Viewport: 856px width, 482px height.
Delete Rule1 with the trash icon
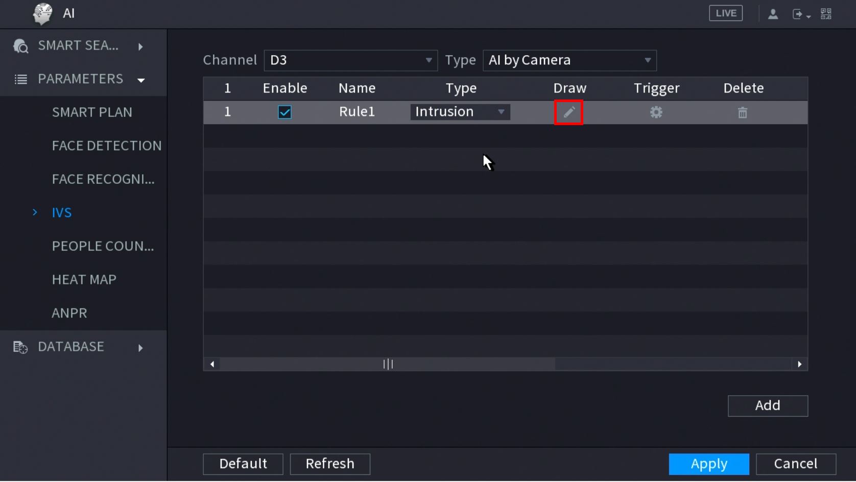pyautogui.click(x=743, y=112)
